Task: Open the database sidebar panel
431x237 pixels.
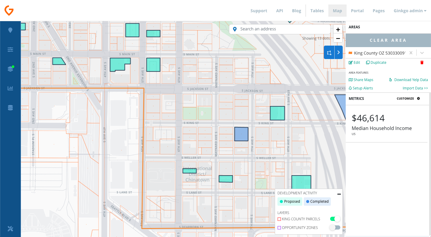Action: (x=10, y=108)
